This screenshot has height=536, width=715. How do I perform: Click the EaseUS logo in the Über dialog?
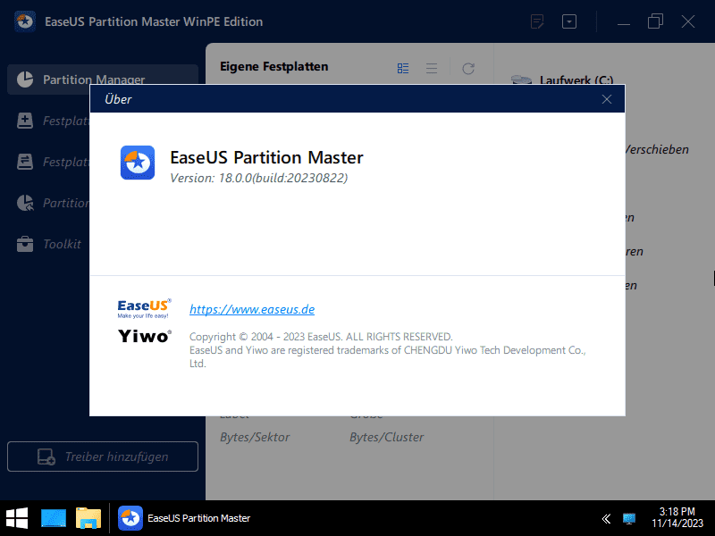coord(144,308)
